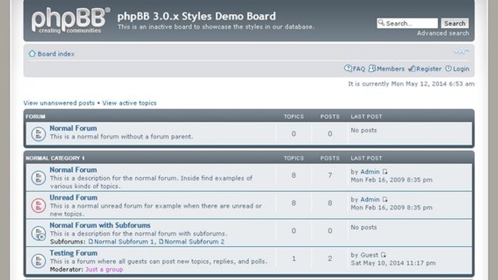Click the Board index home icon
The height and width of the screenshot is (280, 498).
pos(32,54)
